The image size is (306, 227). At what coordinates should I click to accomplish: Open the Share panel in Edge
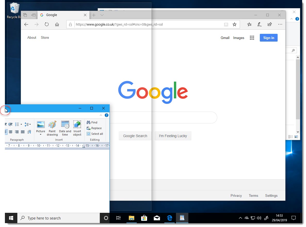point(269,24)
